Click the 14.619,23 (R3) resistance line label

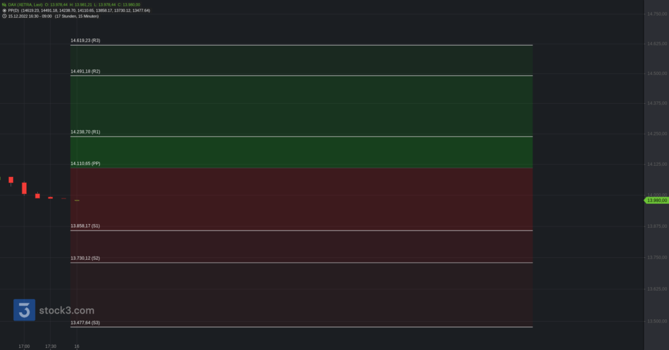coord(86,40)
